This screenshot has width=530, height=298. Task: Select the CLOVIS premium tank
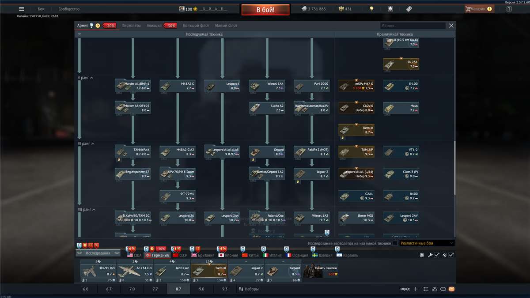[356, 108]
